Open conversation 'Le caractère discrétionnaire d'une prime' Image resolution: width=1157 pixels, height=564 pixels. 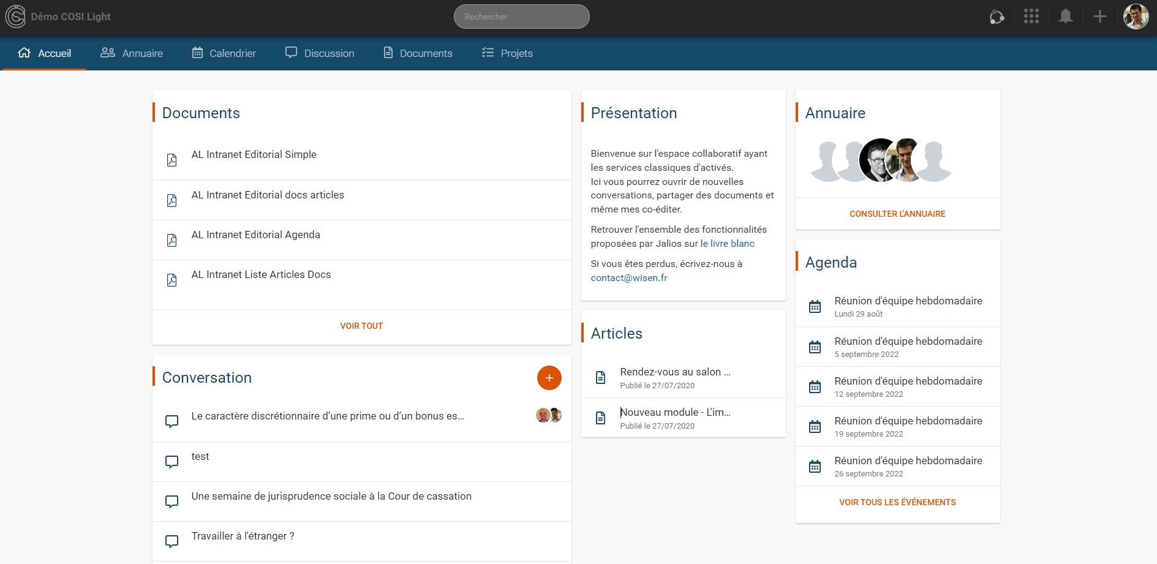click(328, 416)
